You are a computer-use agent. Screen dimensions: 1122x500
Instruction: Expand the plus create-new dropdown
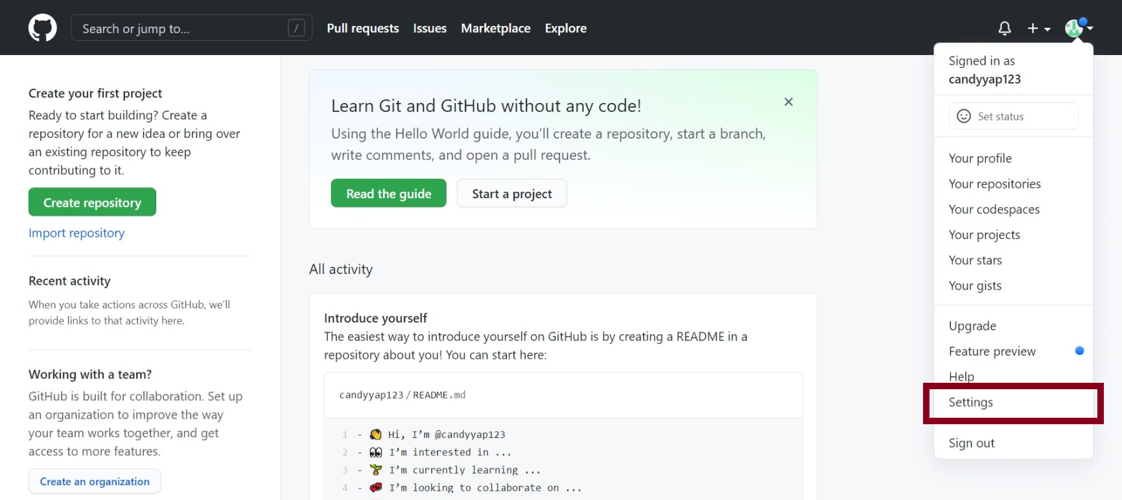(1039, 28)
